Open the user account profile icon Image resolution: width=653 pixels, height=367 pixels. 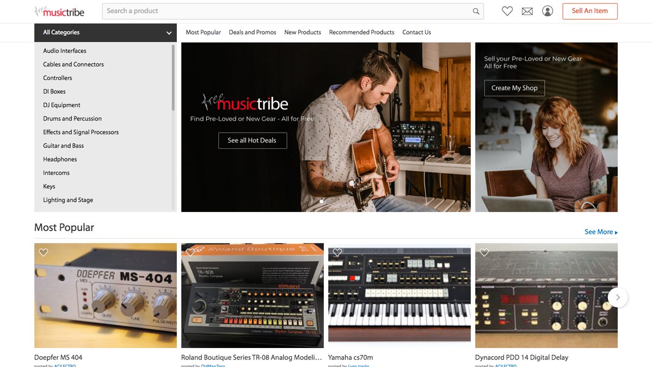(547, 11)
